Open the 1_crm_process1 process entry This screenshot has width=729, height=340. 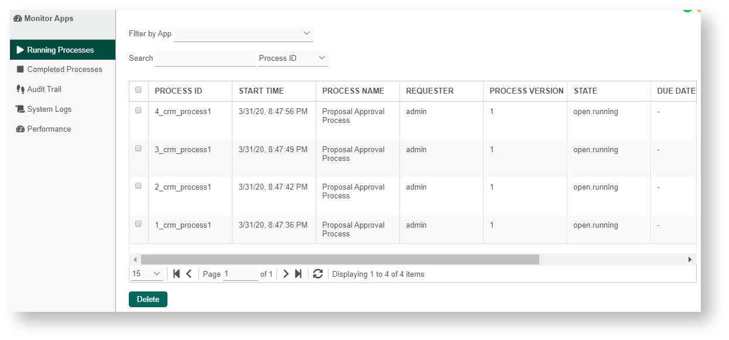point(183,225)
